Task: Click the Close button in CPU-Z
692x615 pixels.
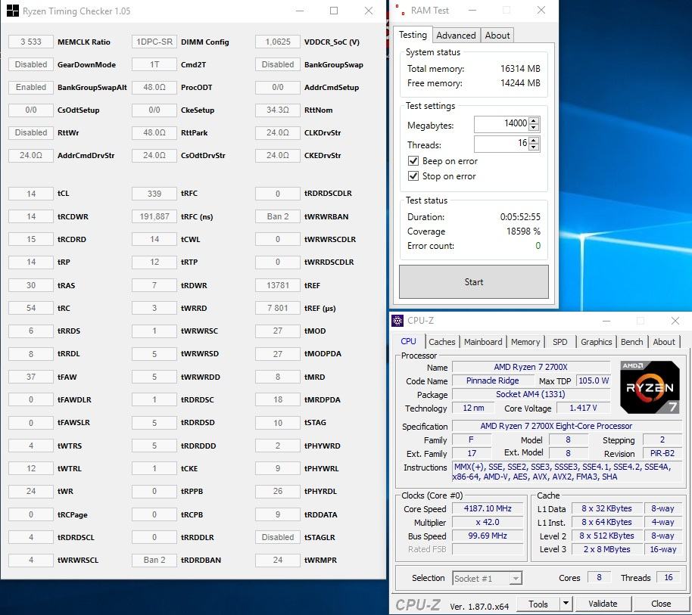Action: pos(661,604)
